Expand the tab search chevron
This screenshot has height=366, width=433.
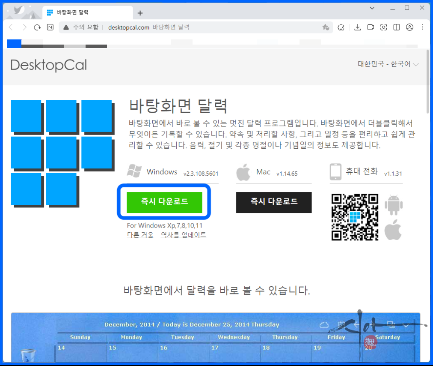click(x=372, y=8)
